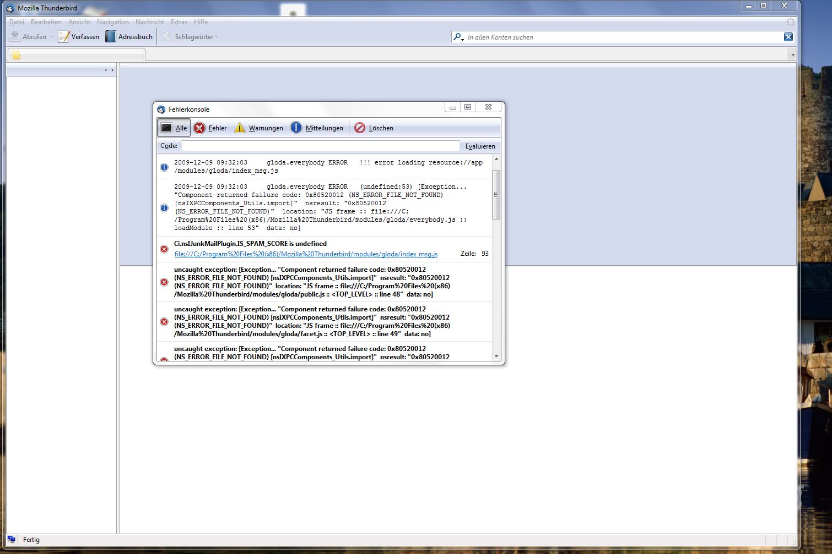Click the folder pane next view arrow
Screen dimensions: 832x554
point(112,70)
